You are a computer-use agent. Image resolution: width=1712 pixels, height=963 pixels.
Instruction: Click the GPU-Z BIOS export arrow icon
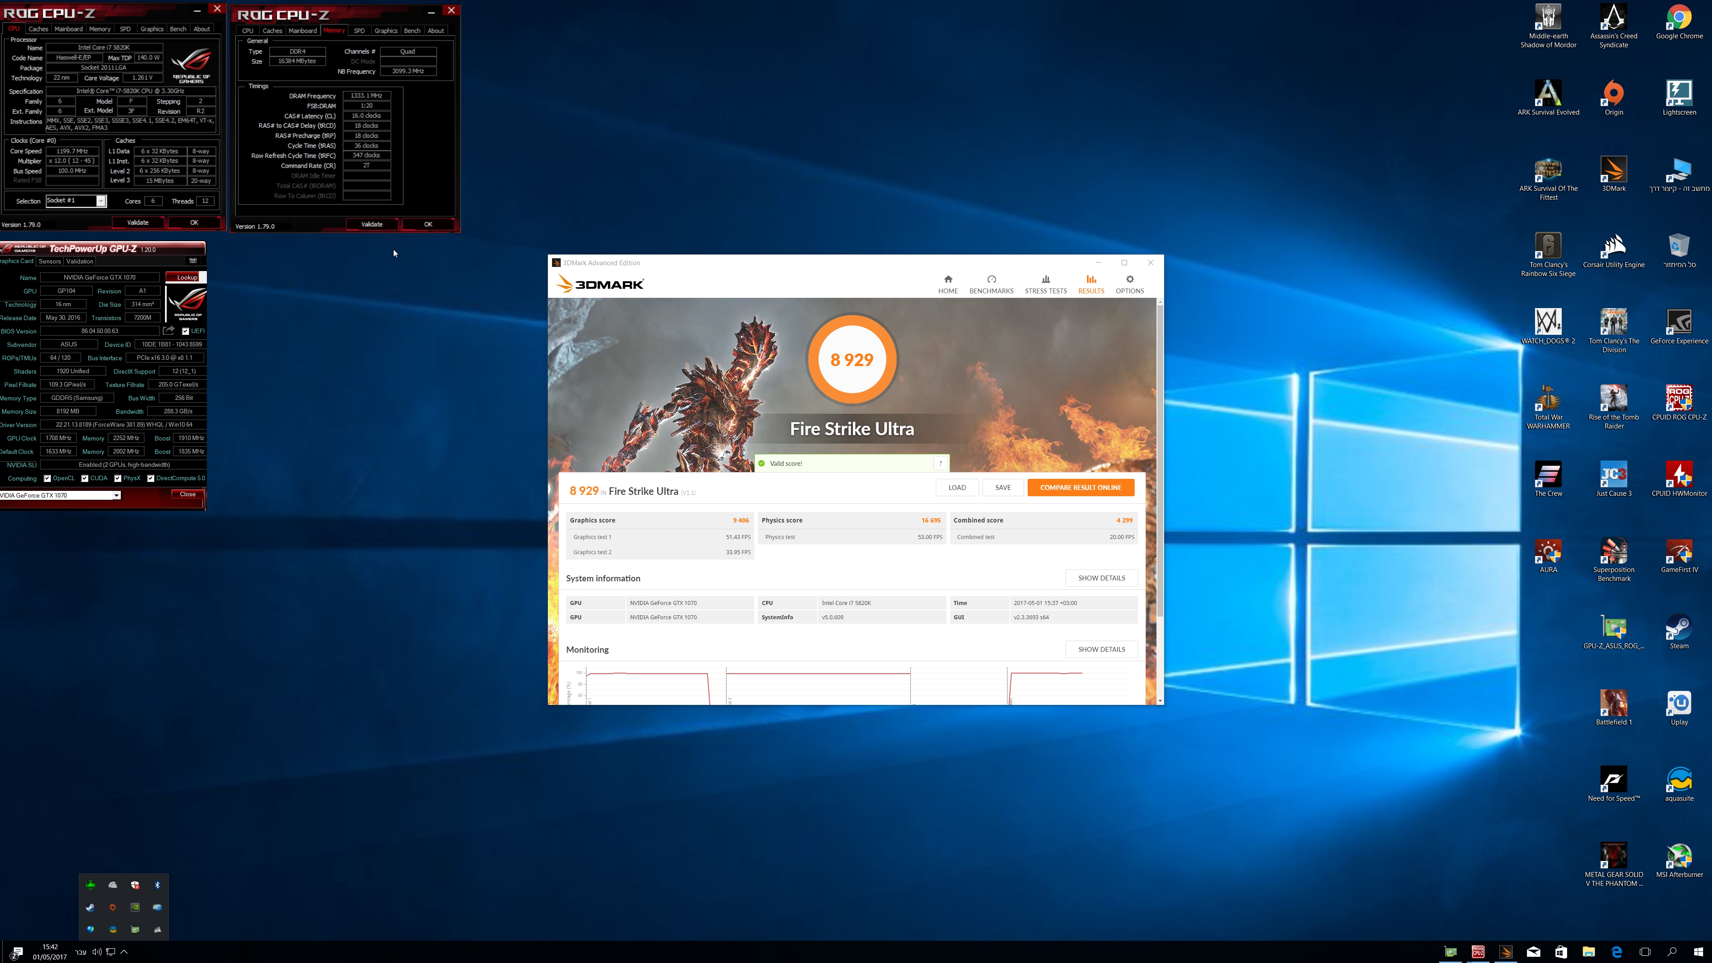tap(169, 330)
